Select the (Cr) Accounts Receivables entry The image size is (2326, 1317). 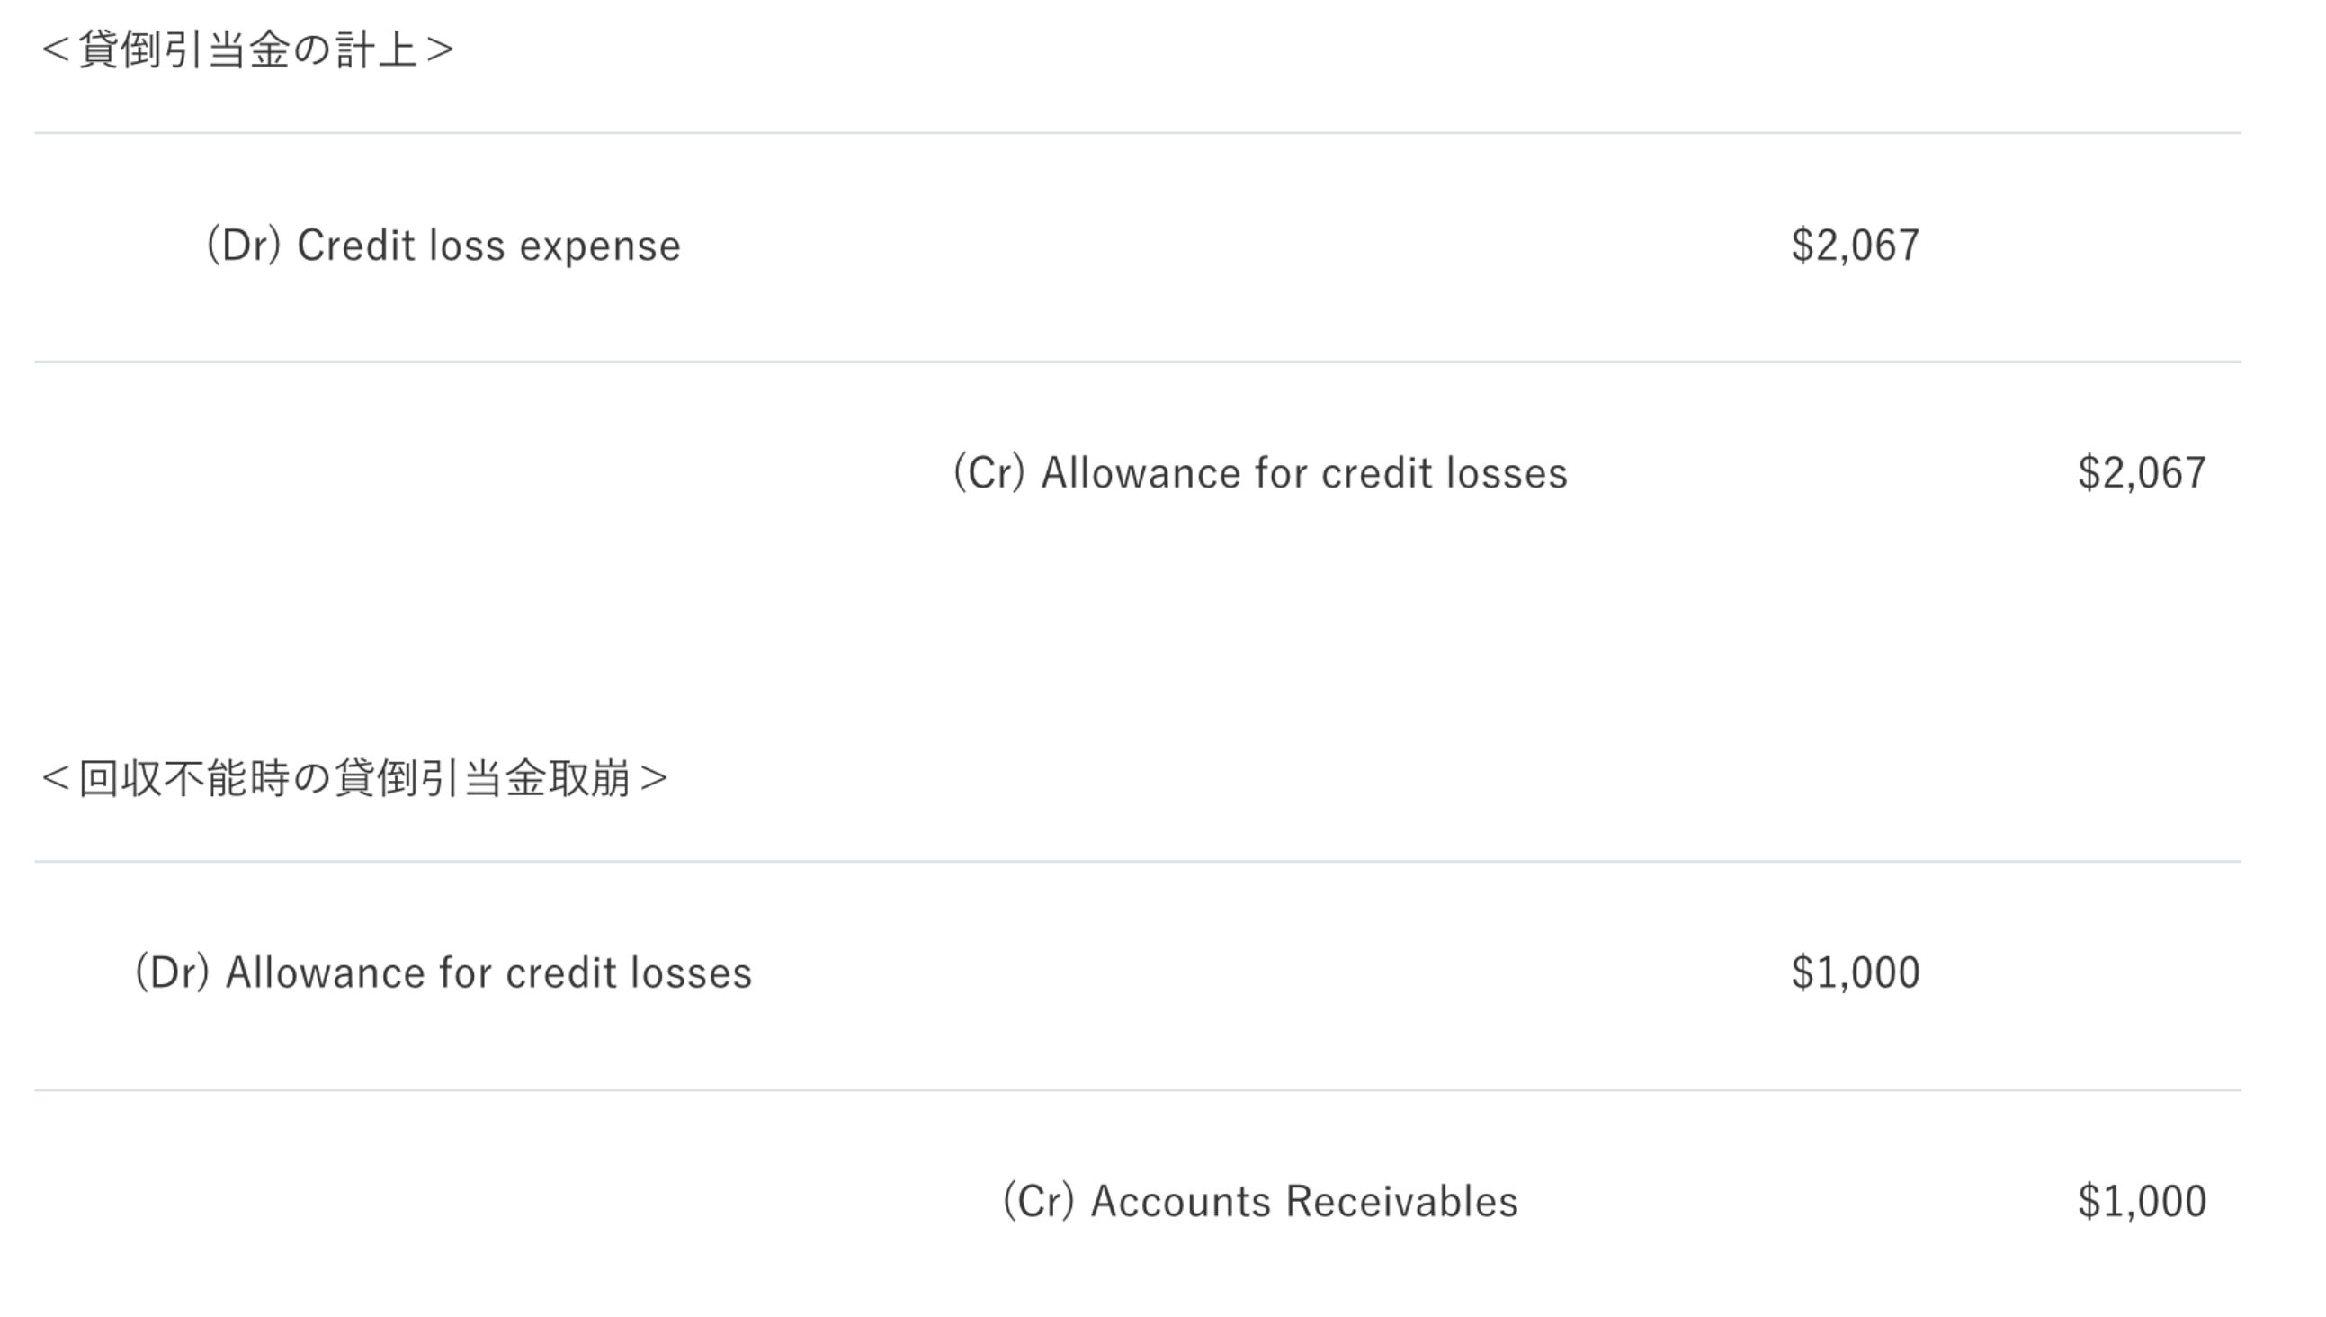click(1260, 1202)
